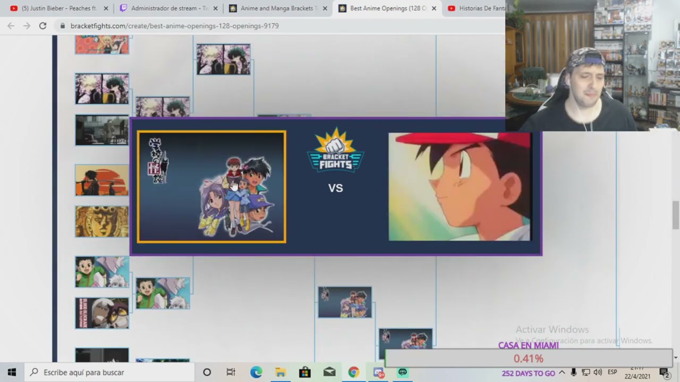Image resolution: width=680 pixels, height=382 pixels.
Task: Select My Hero Academia third-round bracket thumbnail
Action: coord(223,59)
